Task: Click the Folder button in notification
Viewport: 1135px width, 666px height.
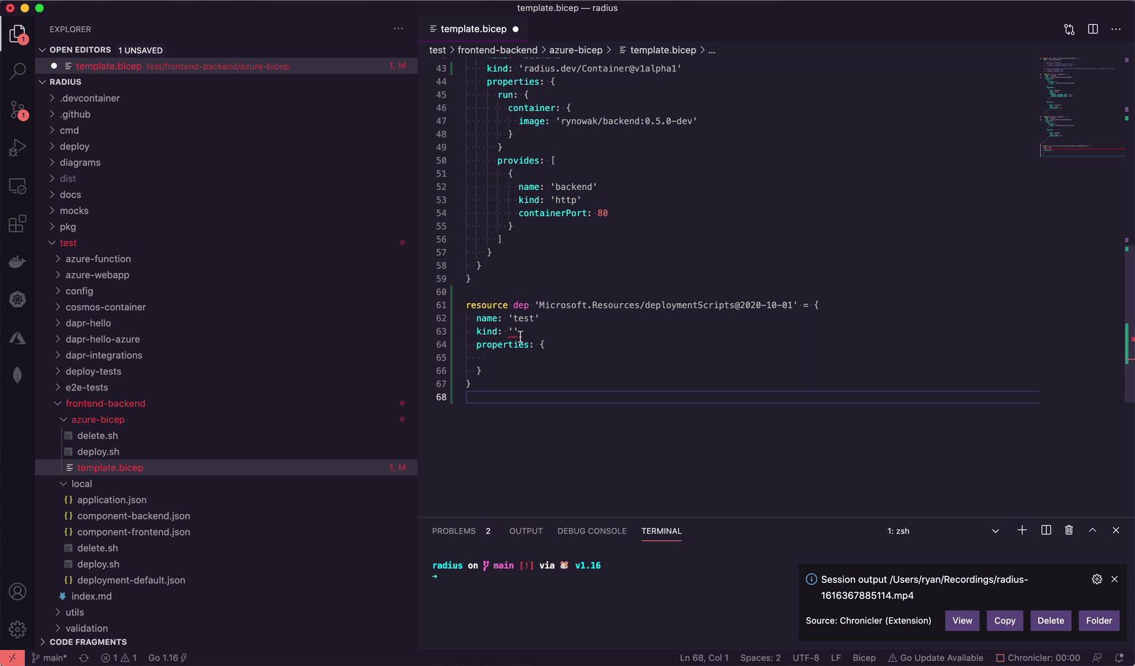Action: [1099, 621]
